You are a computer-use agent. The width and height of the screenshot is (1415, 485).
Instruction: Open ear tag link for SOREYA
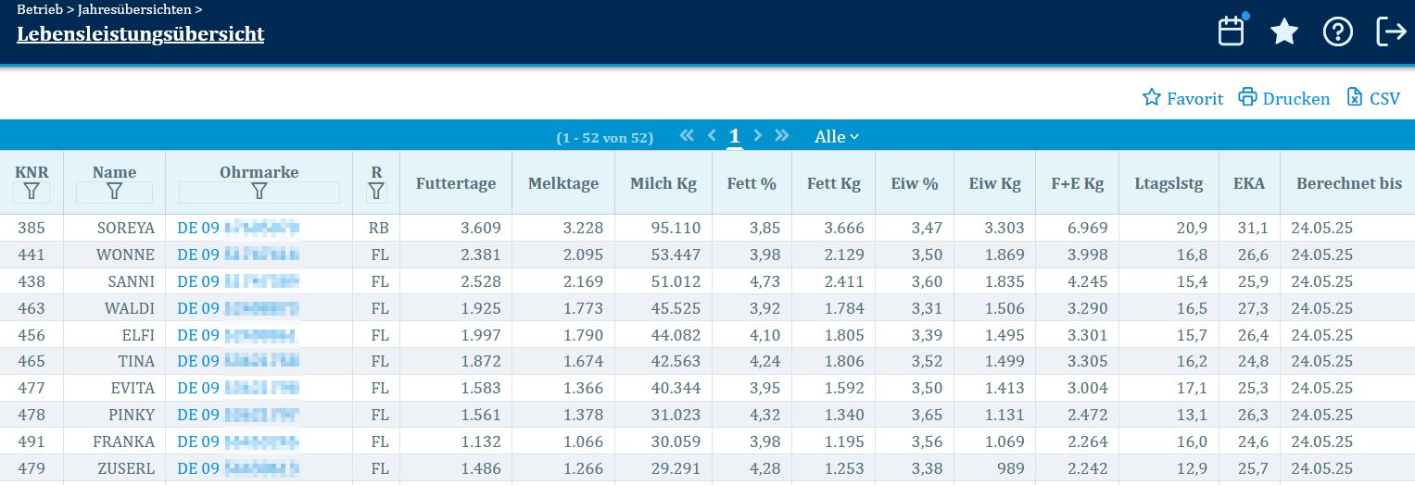[238, 228]
